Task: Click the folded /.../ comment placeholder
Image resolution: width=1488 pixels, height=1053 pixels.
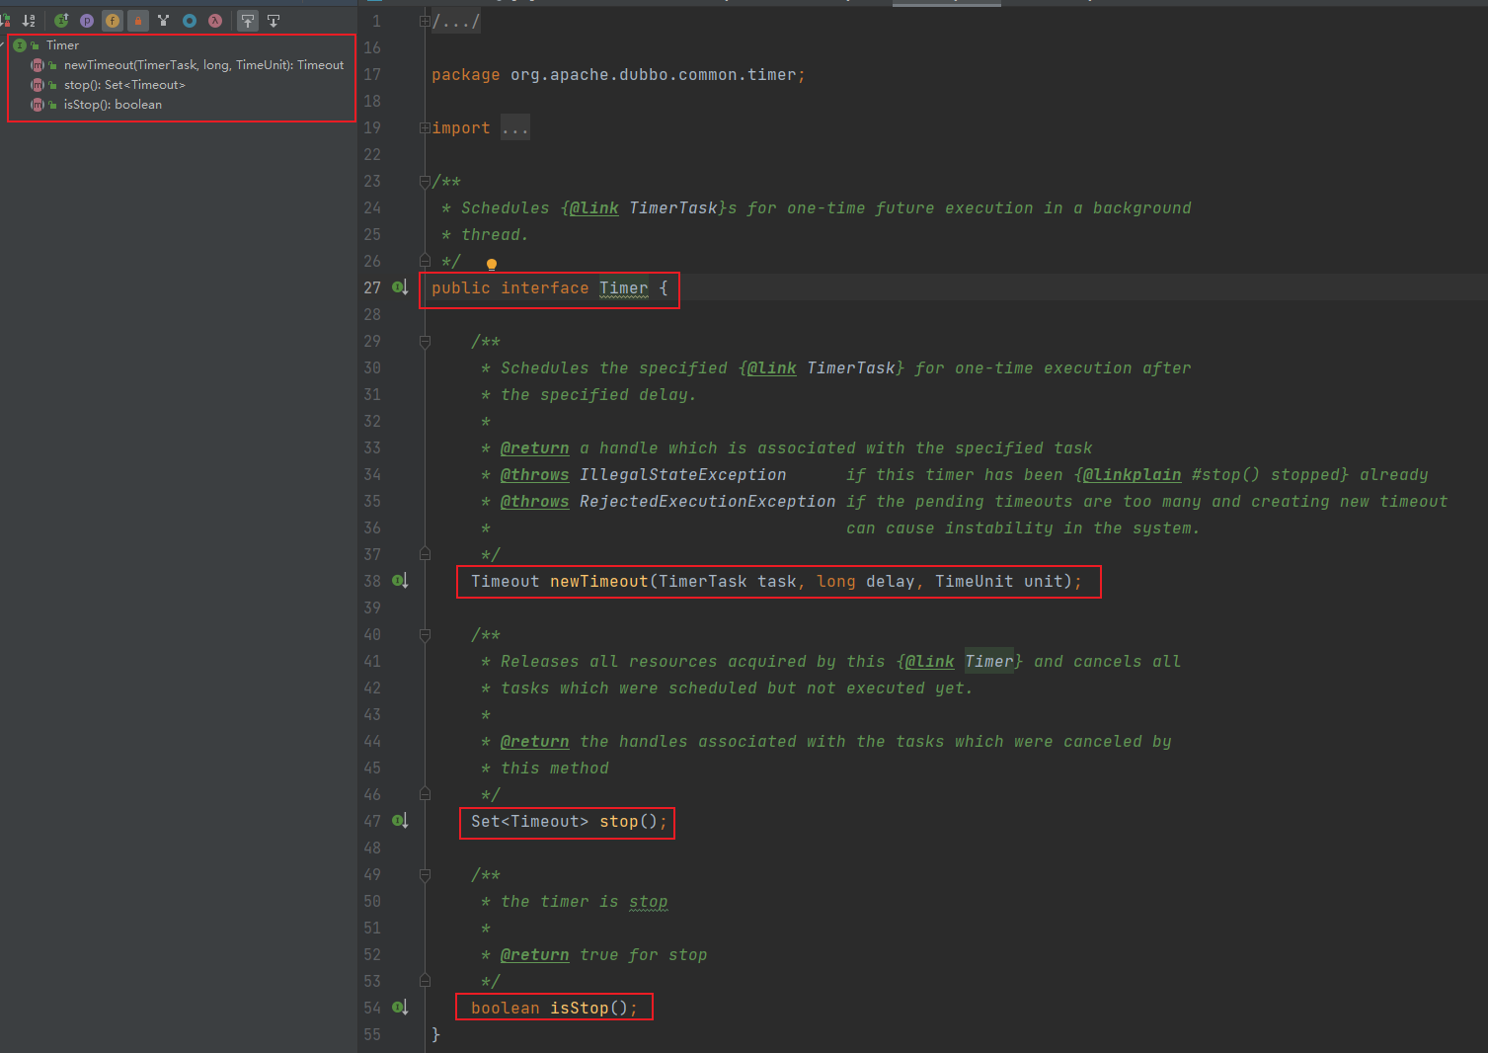Action: pos(456,21)
